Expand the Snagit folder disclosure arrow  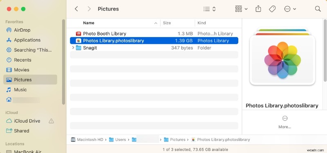tap(73, 48)
